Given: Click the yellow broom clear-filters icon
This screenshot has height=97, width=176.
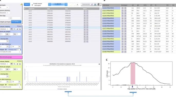Looking at the screenshot, I should coord(21,4).
